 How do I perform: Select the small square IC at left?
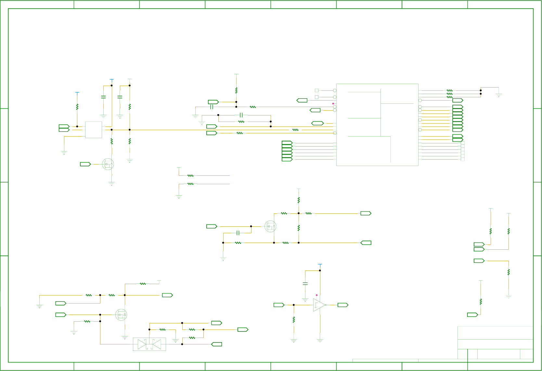(x=94, y=130)
